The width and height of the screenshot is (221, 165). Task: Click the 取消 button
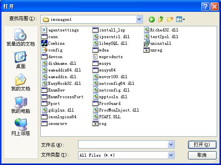point(202,155)
